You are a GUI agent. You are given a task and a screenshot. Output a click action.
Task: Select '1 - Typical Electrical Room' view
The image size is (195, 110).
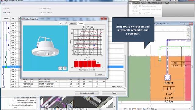(25, 103)
